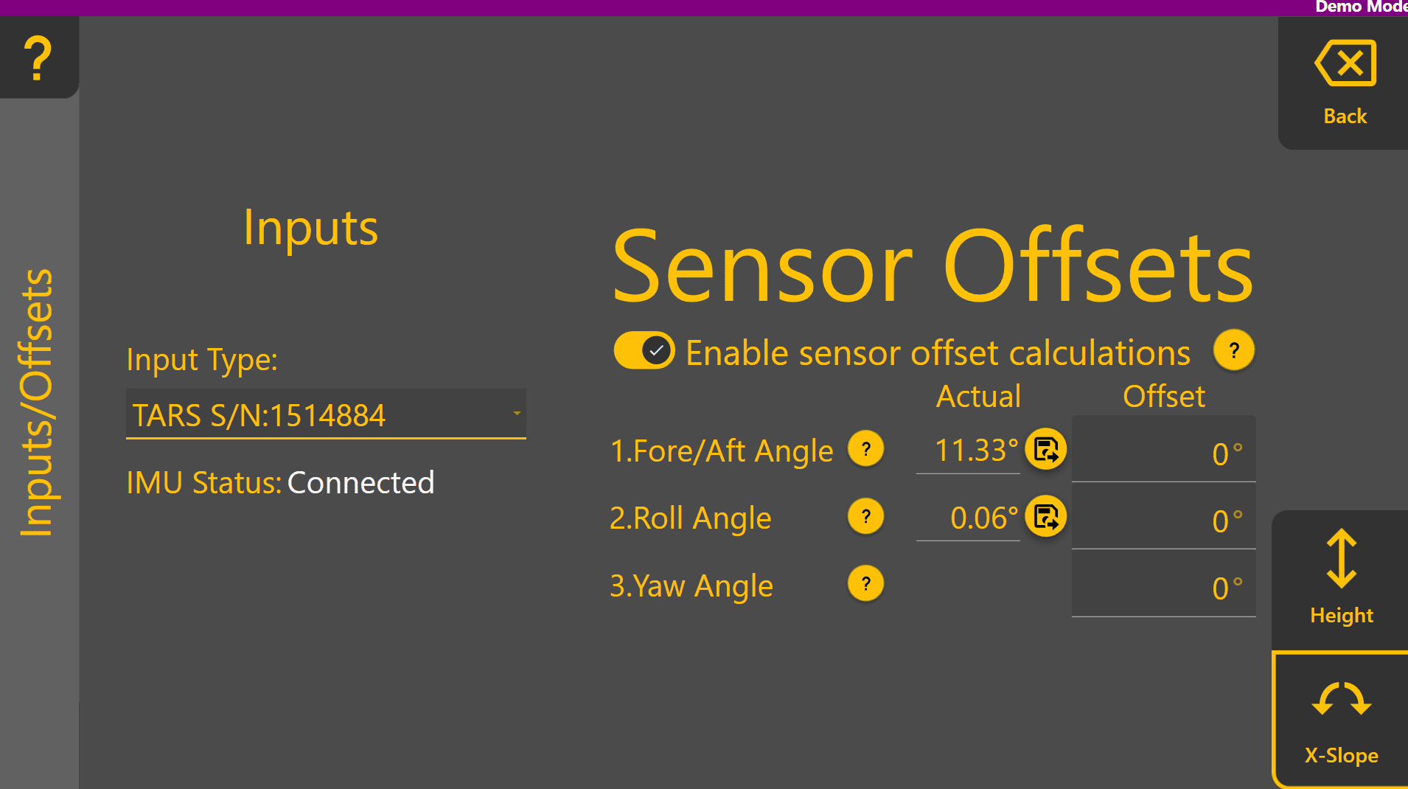Viewport: 1408px width, 789px height.
Task: Select the X-Slope tab
Action: tap(1341, 720)
